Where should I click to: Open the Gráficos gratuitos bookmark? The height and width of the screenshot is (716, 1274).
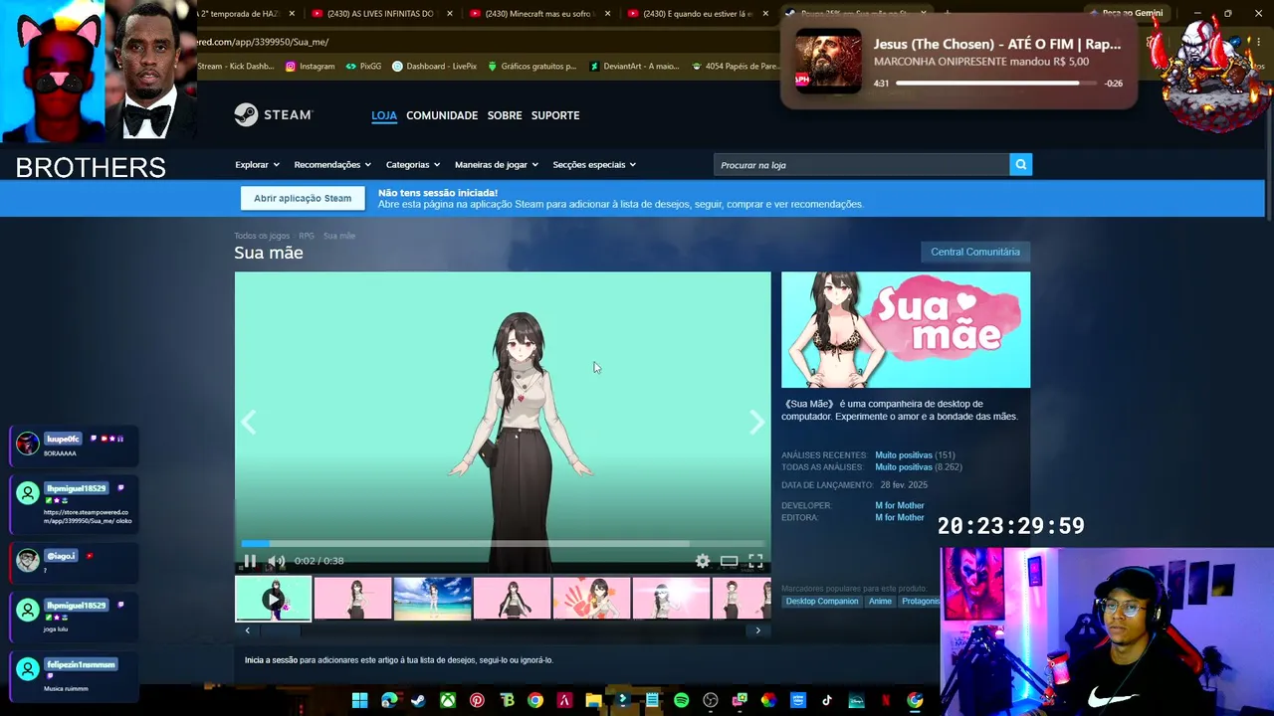(531, 67)
